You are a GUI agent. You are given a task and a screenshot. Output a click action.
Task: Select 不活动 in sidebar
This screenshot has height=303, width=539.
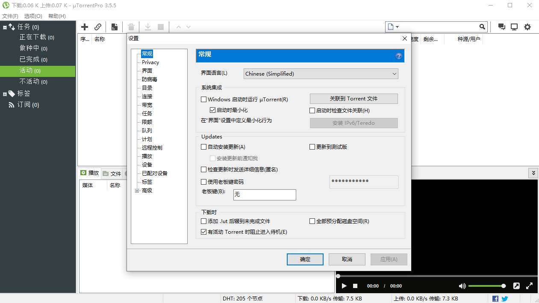point(33,82)
